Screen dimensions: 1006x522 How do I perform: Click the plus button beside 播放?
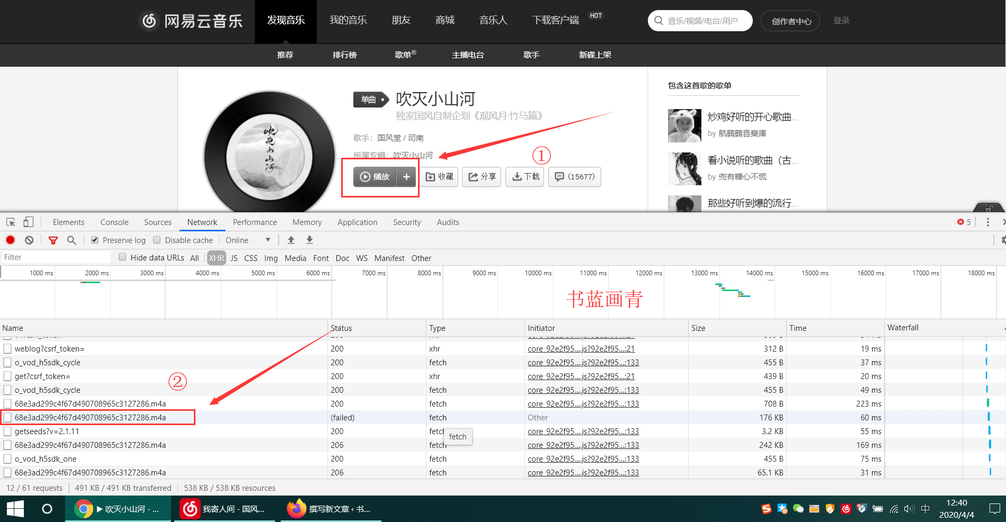[x=406, y=177]
